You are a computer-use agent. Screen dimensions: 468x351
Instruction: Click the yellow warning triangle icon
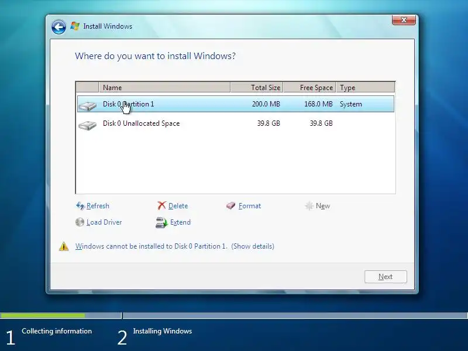[64, 246]
